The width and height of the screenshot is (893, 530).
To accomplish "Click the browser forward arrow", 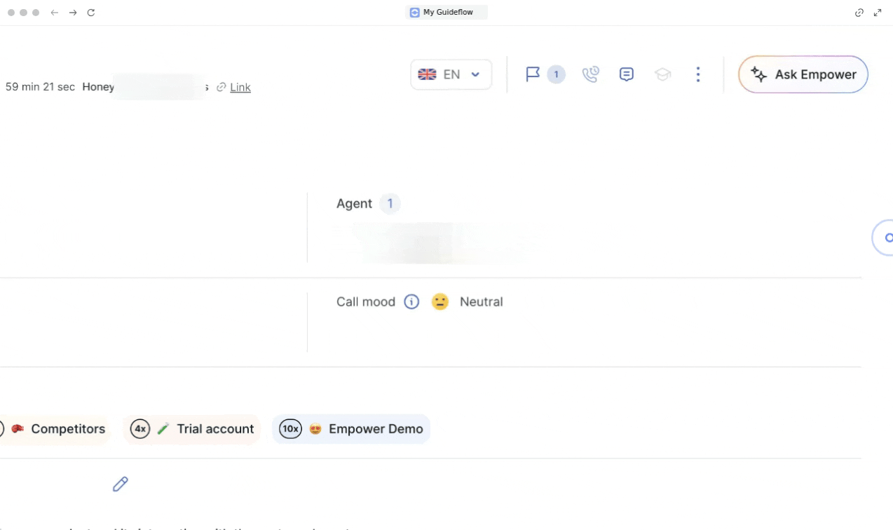I will click(x=73, y=13).
